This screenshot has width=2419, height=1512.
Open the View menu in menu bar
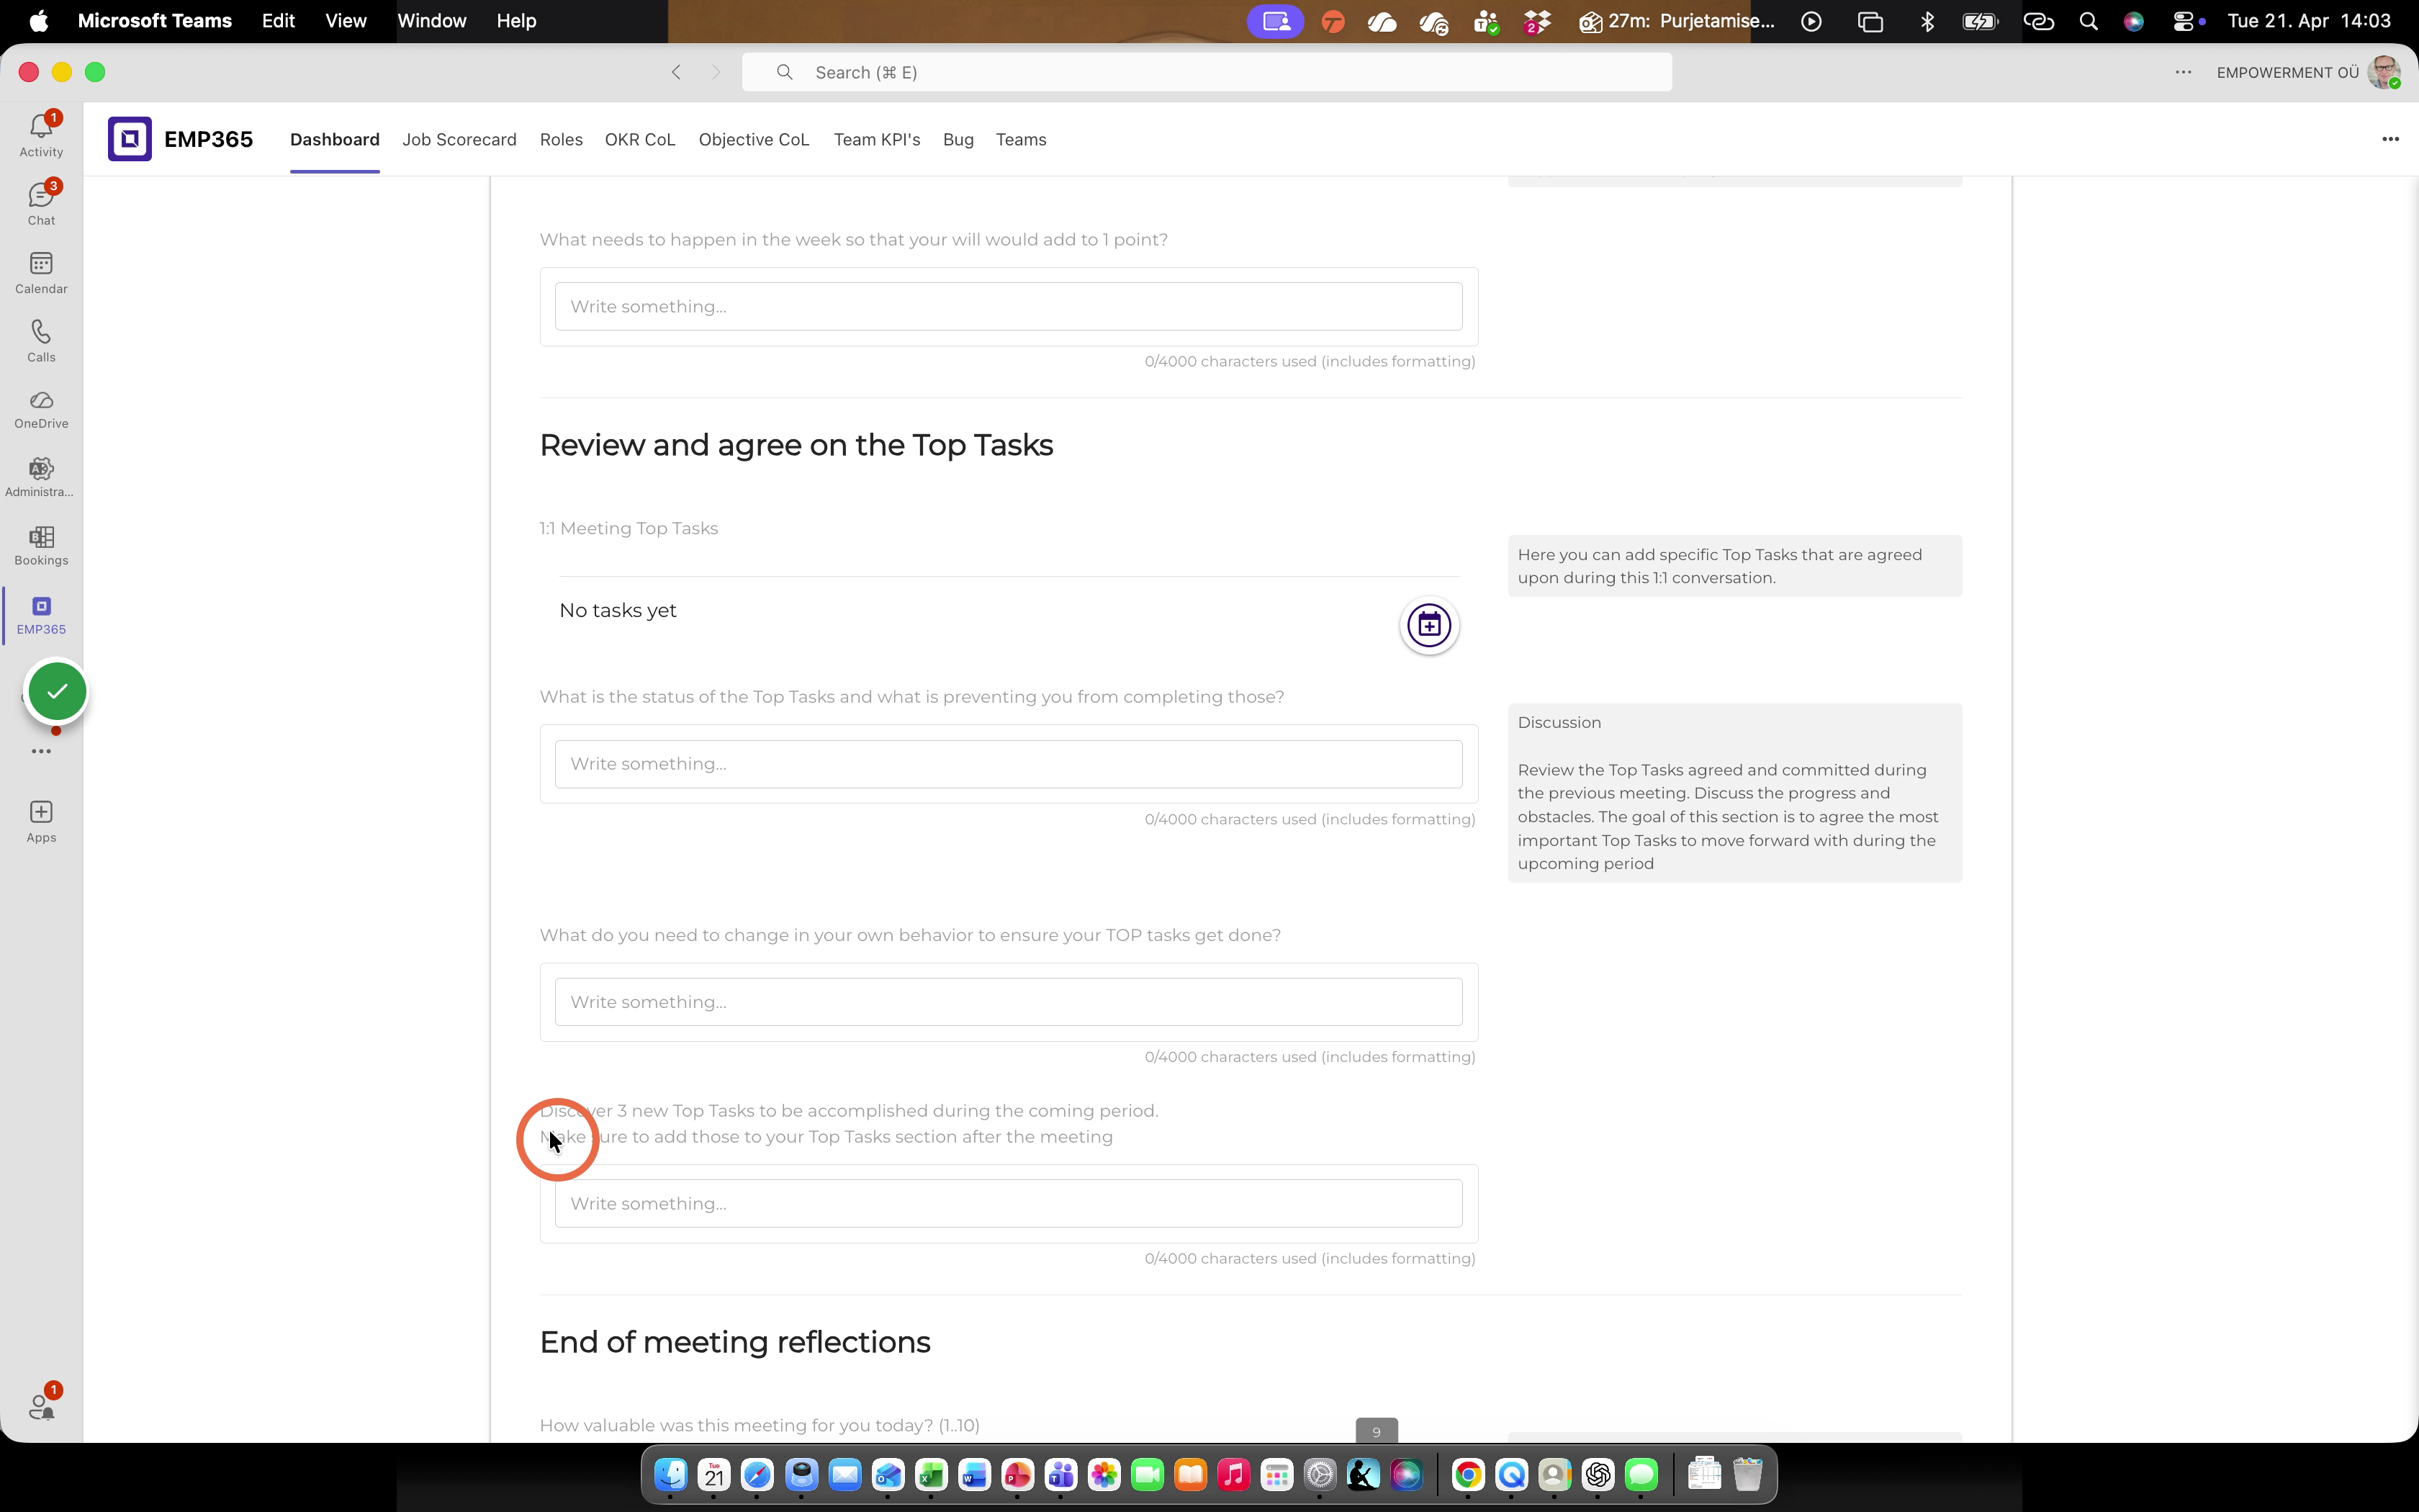(346, 21)
